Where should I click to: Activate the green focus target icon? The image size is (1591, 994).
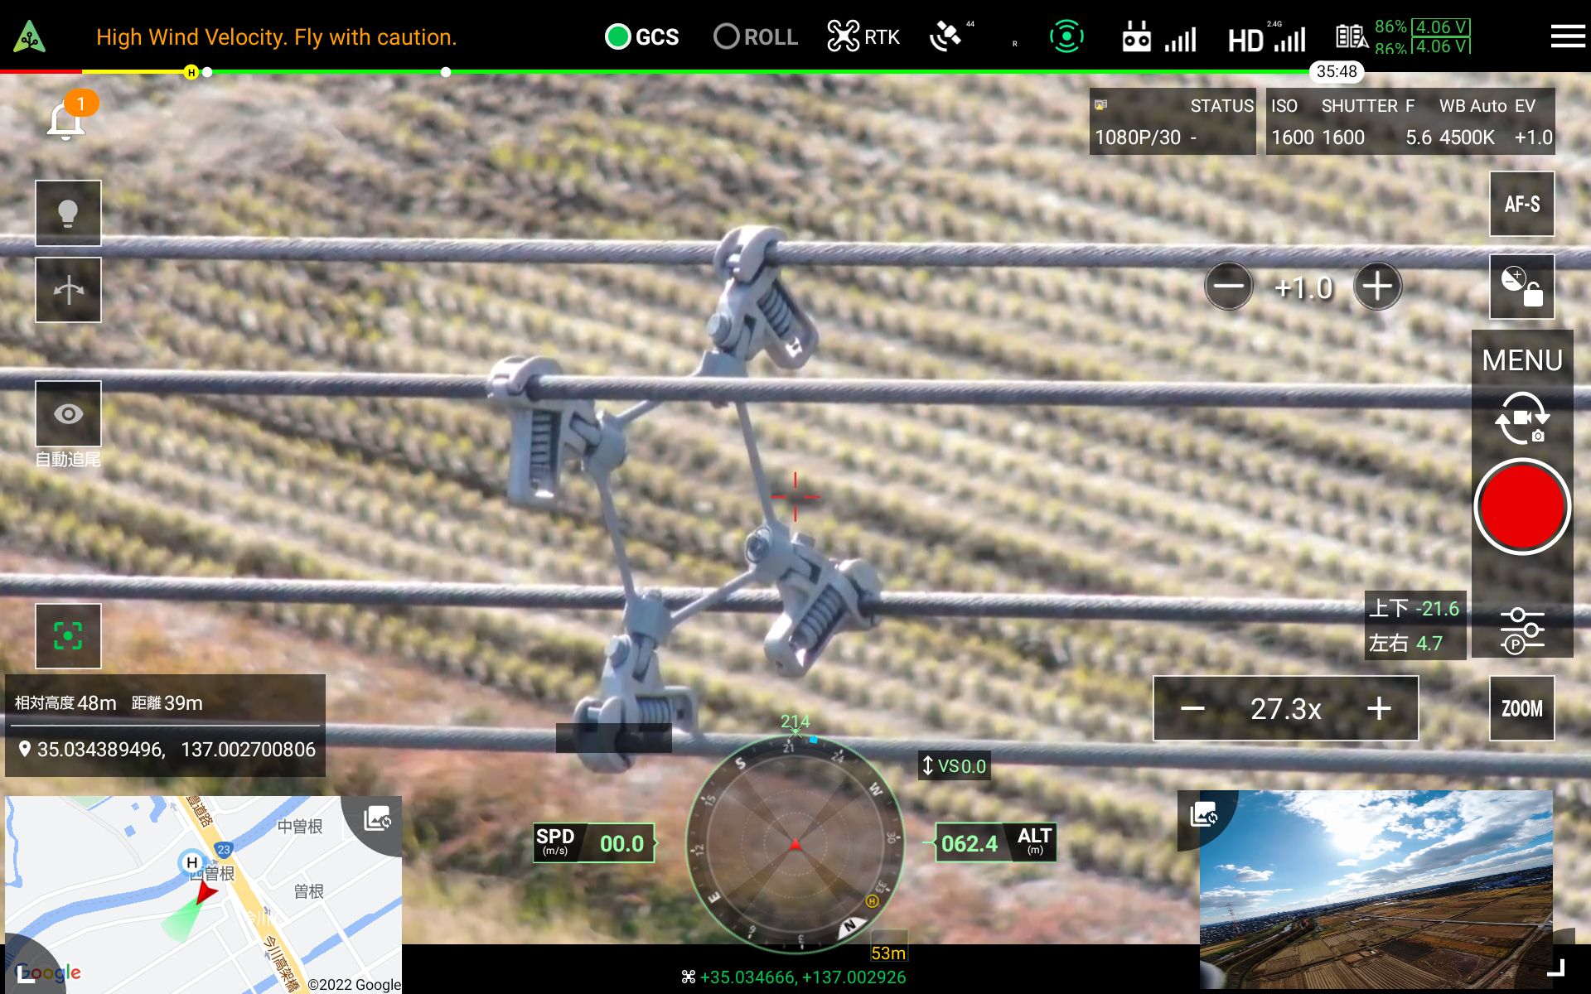point(68,635)
